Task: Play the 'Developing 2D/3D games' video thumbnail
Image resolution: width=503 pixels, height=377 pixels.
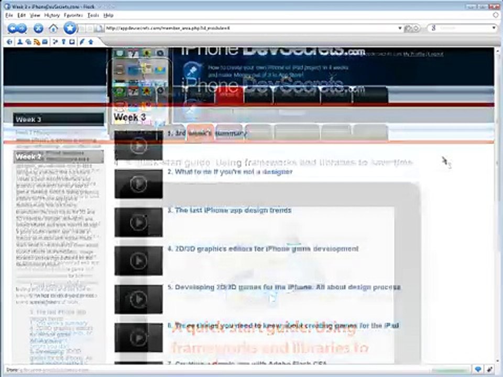Action: coord(138,299)
